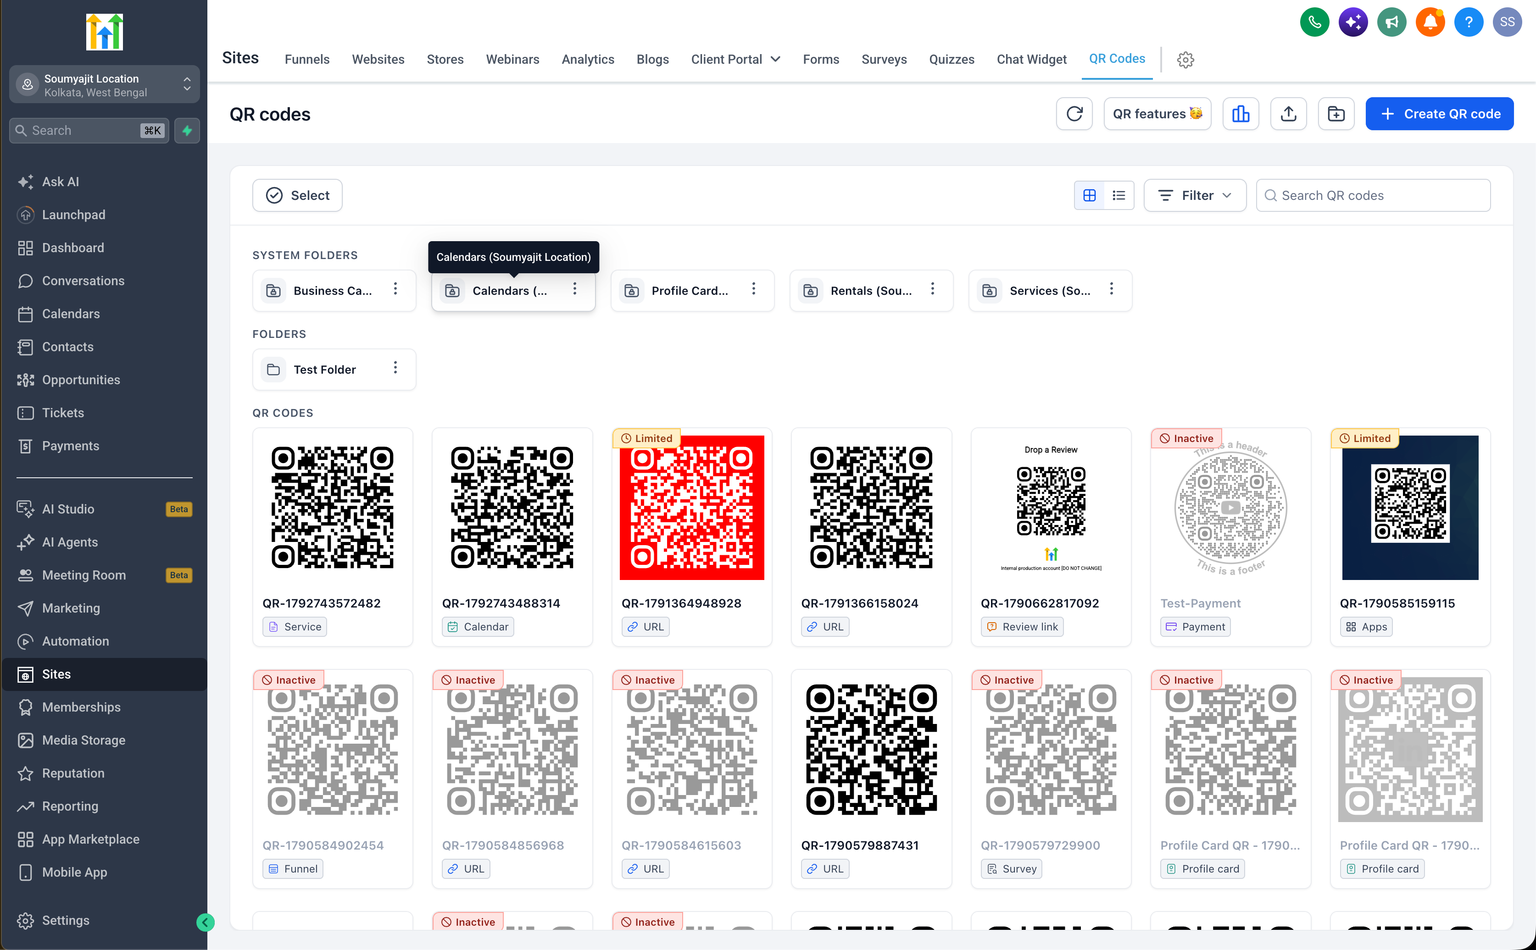Click Create QR code button
Image resolution: width=1536 pixels, height=950 pixels.
(x=1439, y=114)
